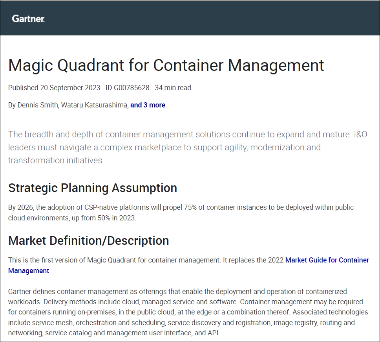Open the Market Guide for Container Management link
The width and height of the screenshot is (380, 342).
[327, 260]
